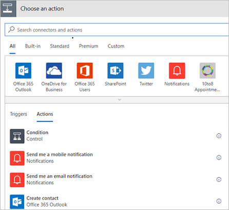
Task: Show info for Create contact action
Action: (x=219, y=201)
